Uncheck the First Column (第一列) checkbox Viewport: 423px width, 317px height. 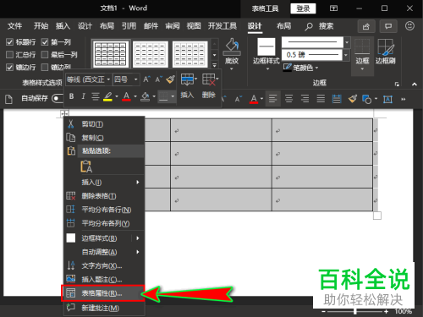(45, 42)
